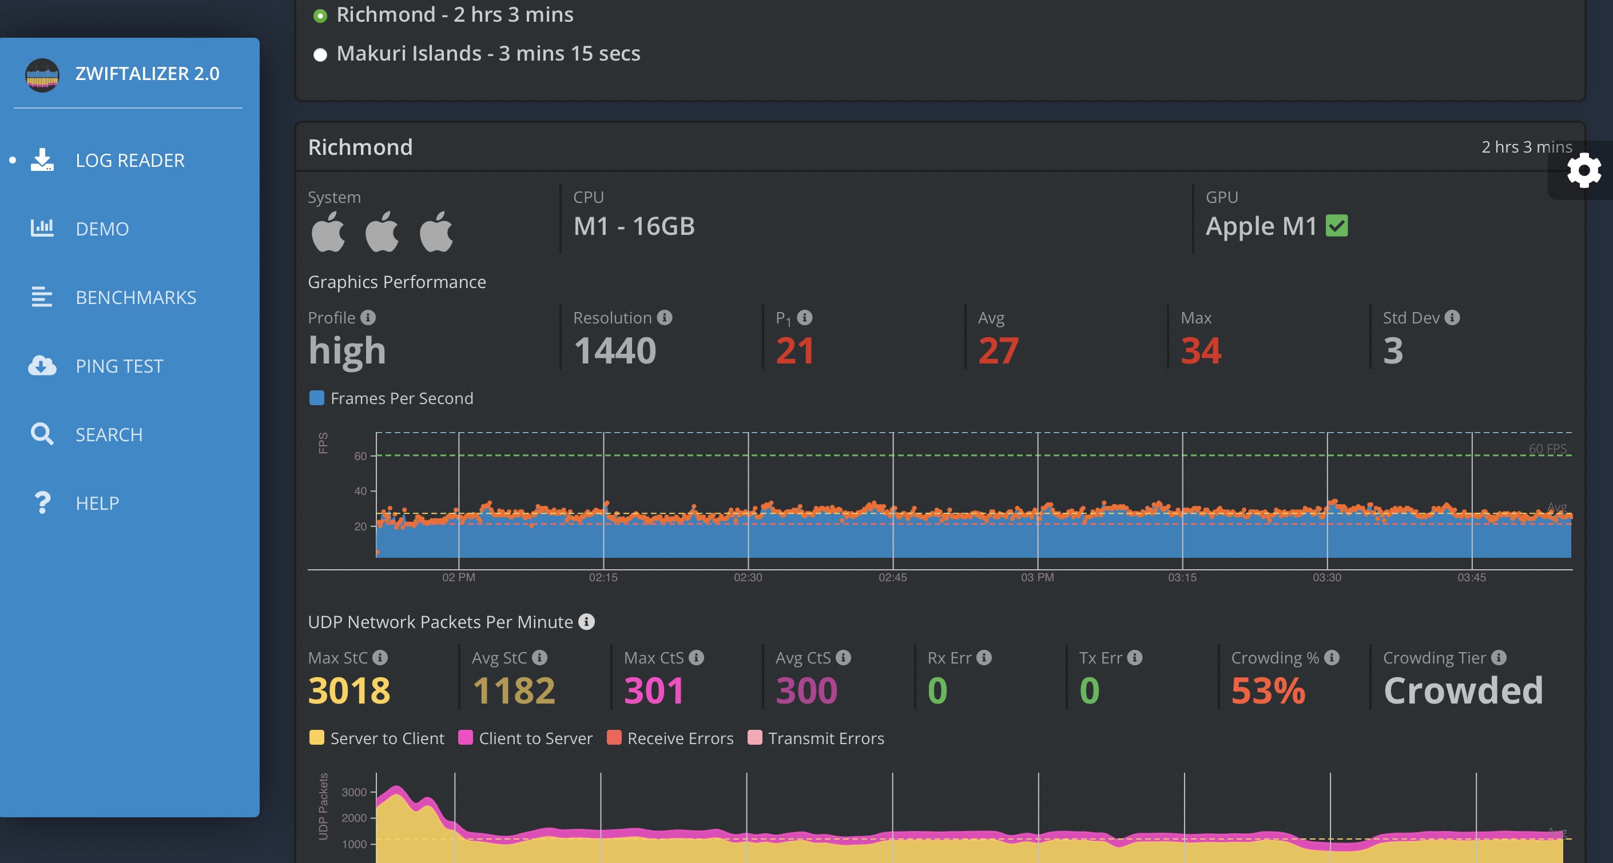The width and height of the screenshot is (1613, 863).
Task: Open the BENCHMARKS menu item
Action: (135, 297)
